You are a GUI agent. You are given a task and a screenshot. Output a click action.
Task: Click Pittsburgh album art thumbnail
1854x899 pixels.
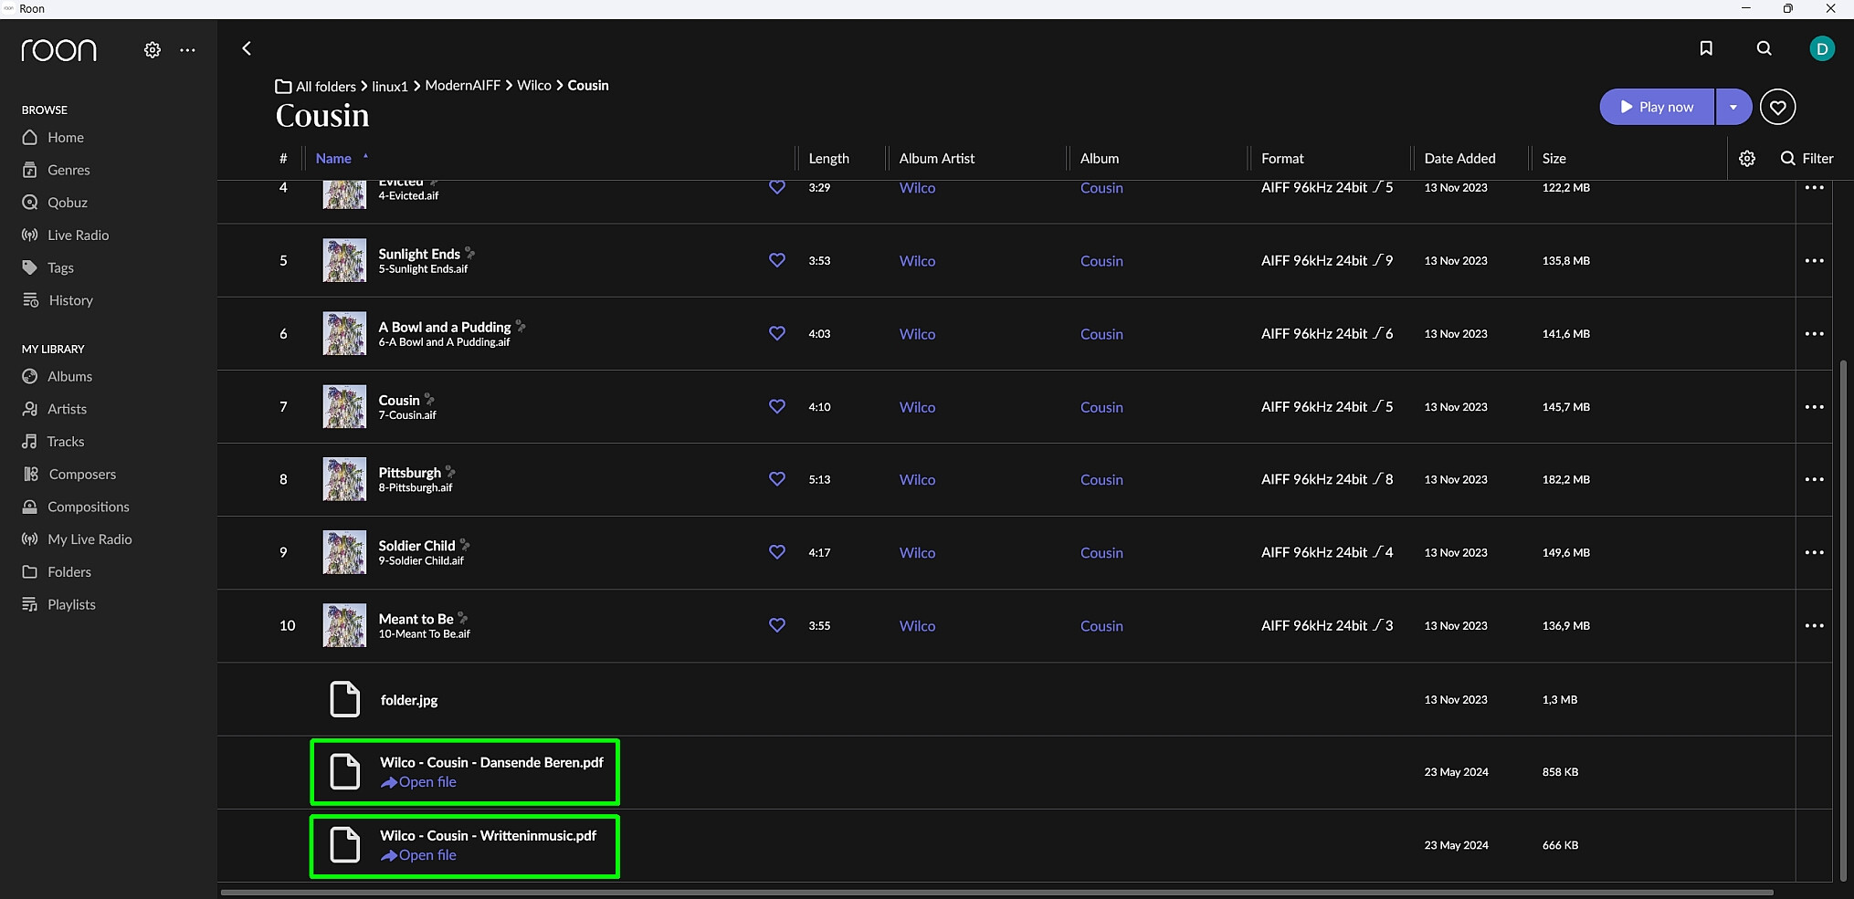pyautogui.click(x=344, y=479)
